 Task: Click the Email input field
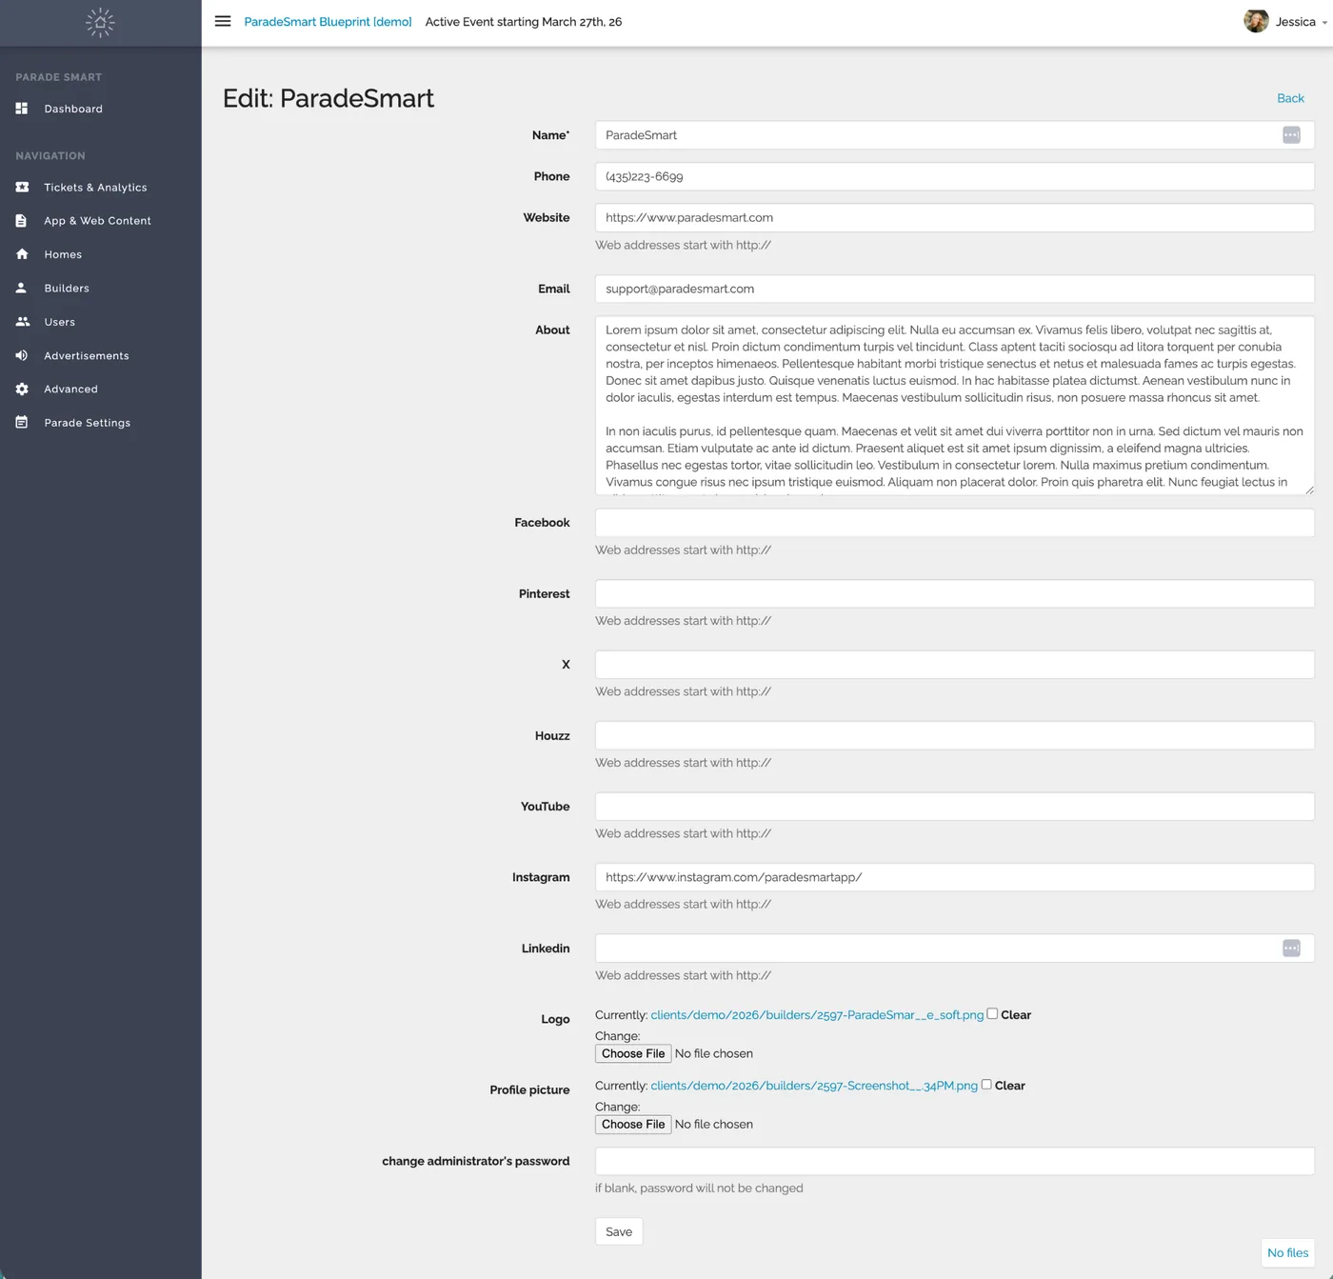955,289
